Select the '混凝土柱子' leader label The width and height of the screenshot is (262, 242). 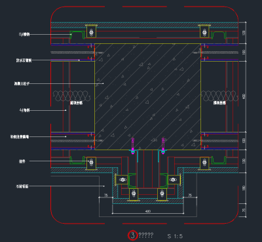tap(22, 83)
